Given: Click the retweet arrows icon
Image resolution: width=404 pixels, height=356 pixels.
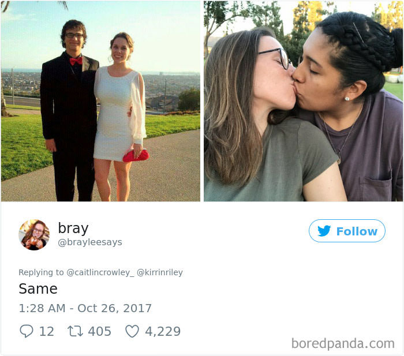Looking at the screenshot, I should (75, 331).
